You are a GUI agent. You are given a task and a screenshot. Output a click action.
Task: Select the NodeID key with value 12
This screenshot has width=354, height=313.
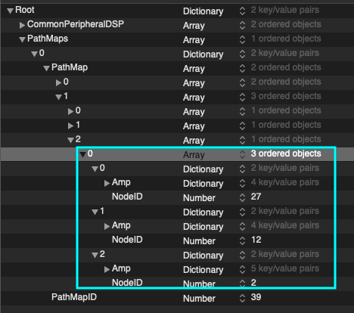tap(127, 240)
